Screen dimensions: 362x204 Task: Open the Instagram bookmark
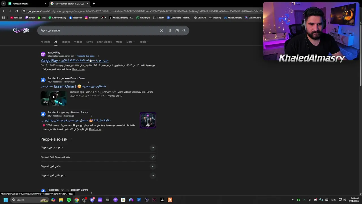point(91,18)
